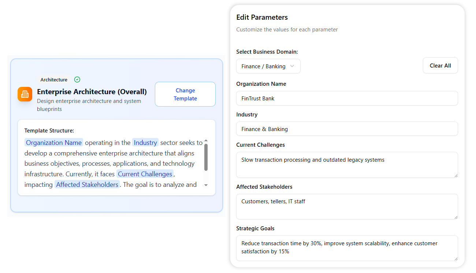Viewport: 476px width, 273px height.
Task: Focus the FinTrust Bank organization name field
Action: (347, 98)
